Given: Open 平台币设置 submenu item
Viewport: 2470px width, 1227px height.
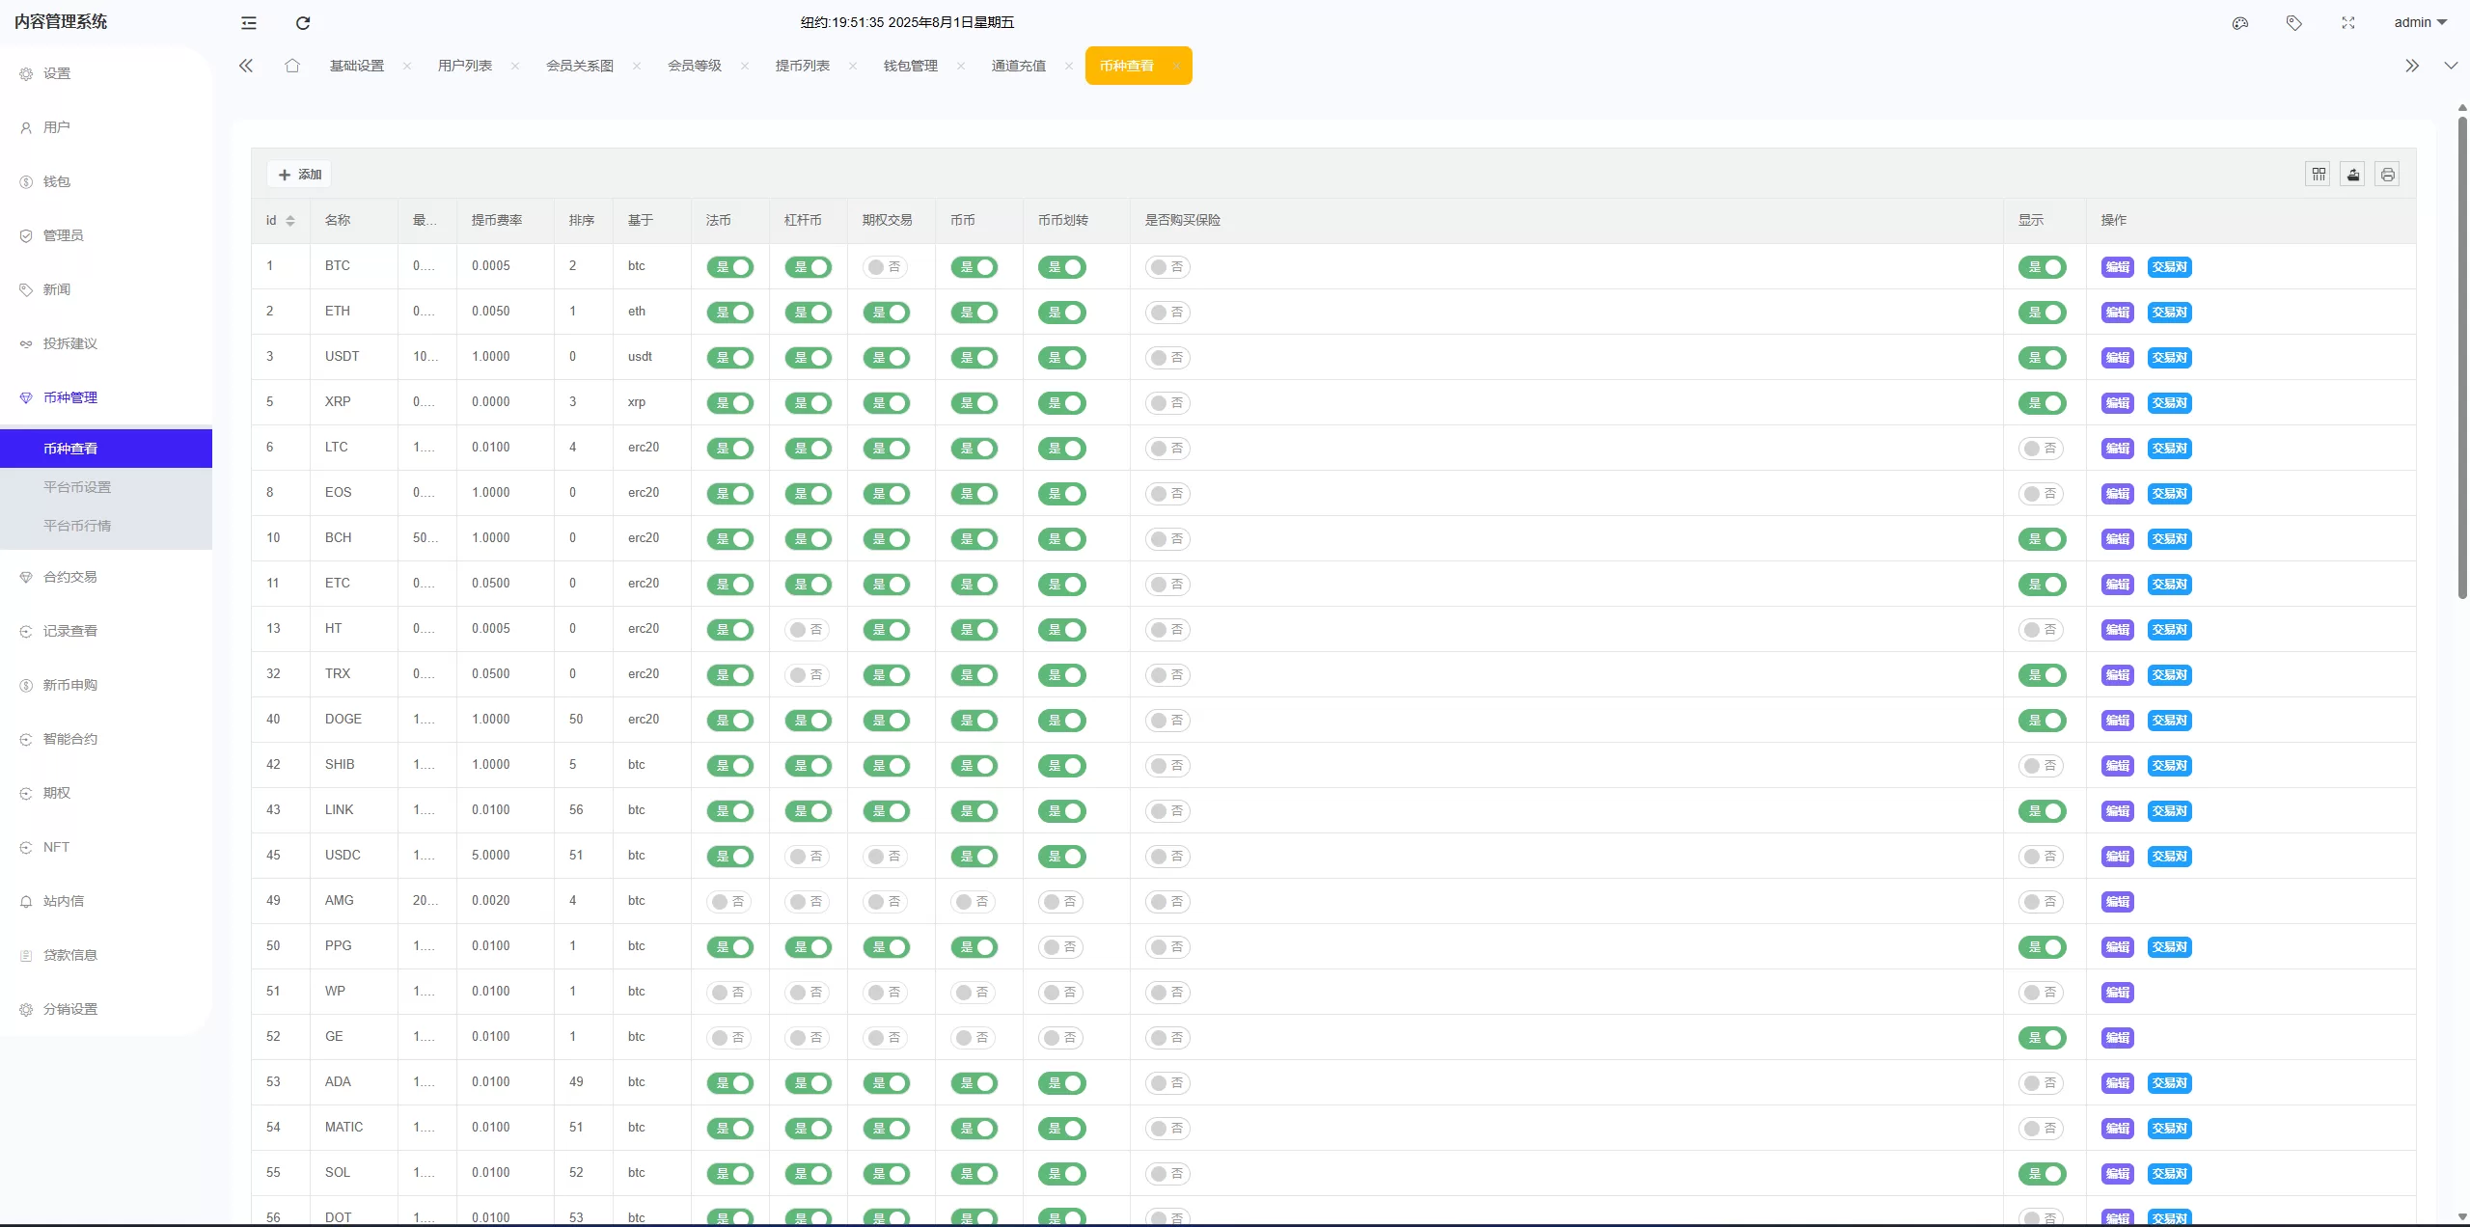Looking at the screenshot, I should [106, 487].
